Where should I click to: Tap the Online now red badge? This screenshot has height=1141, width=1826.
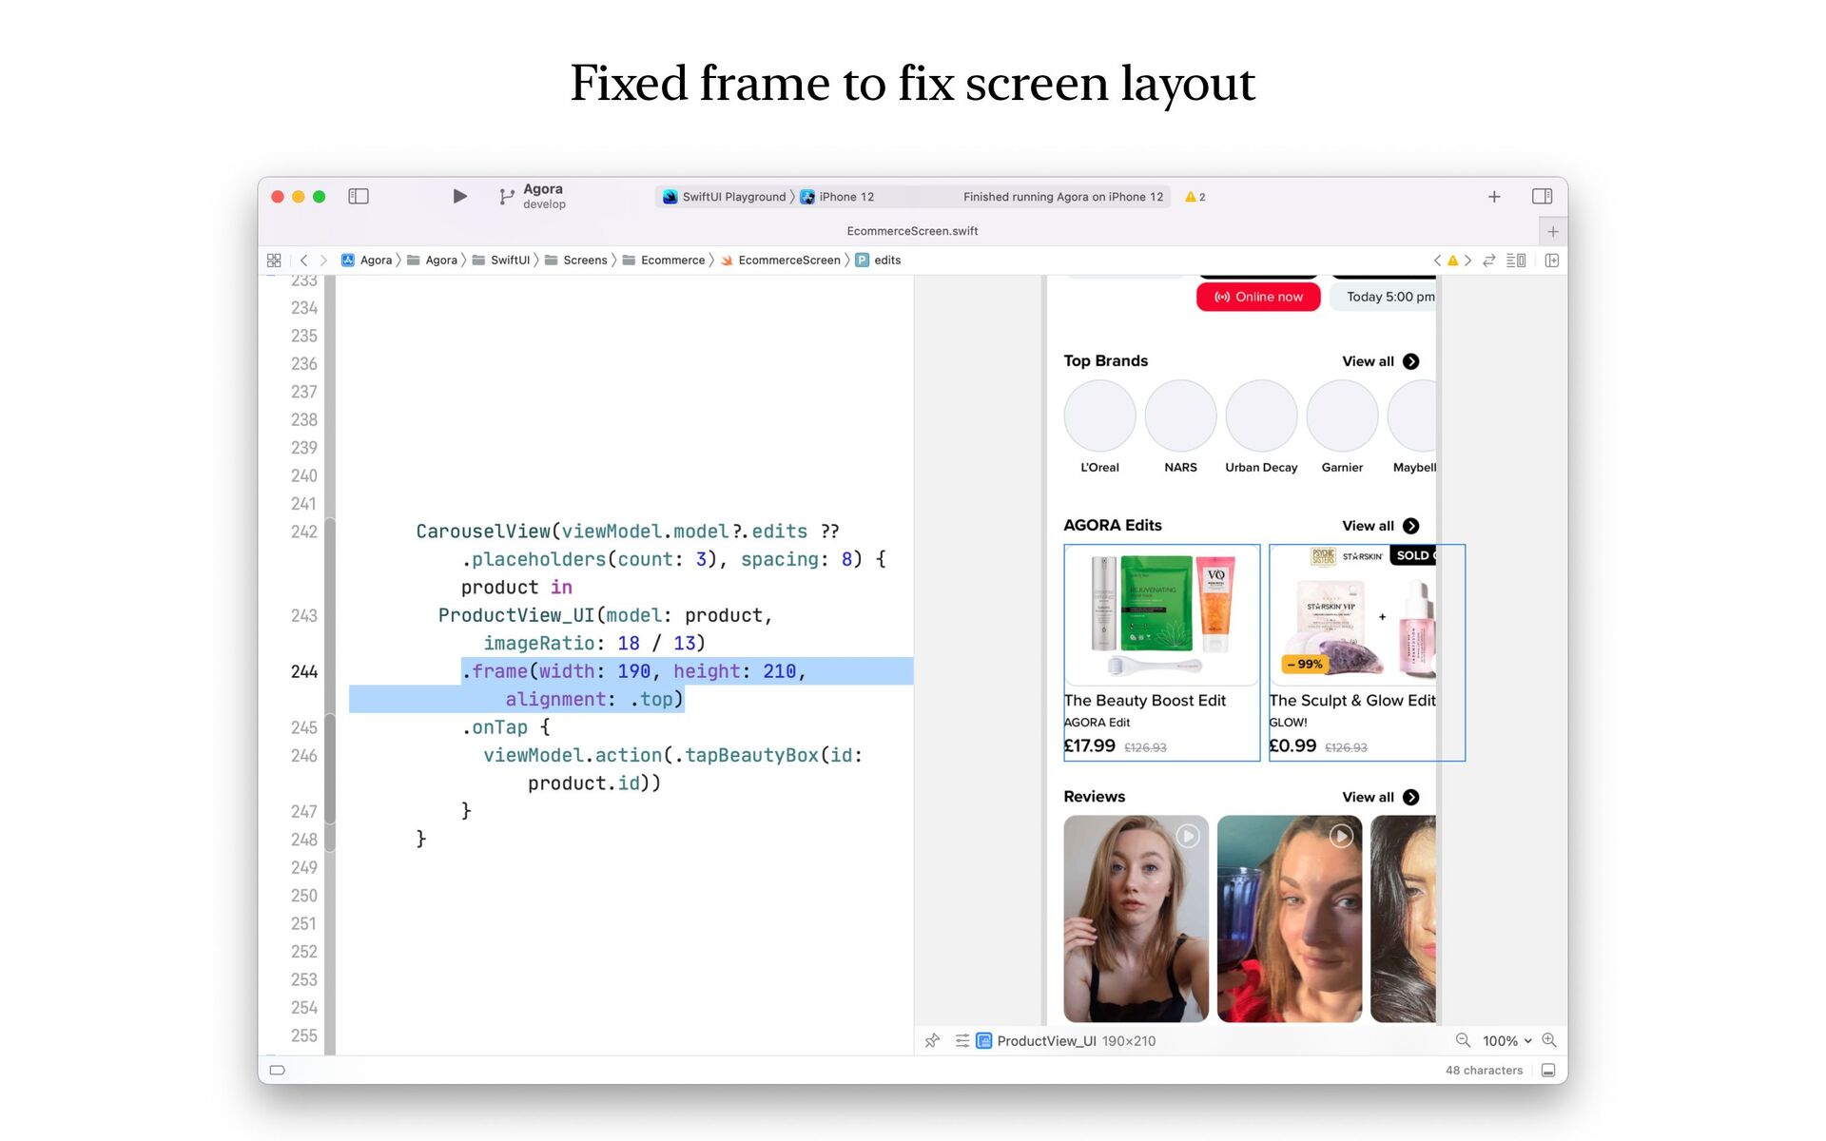pyautogui.click(x=1258, y=297)
